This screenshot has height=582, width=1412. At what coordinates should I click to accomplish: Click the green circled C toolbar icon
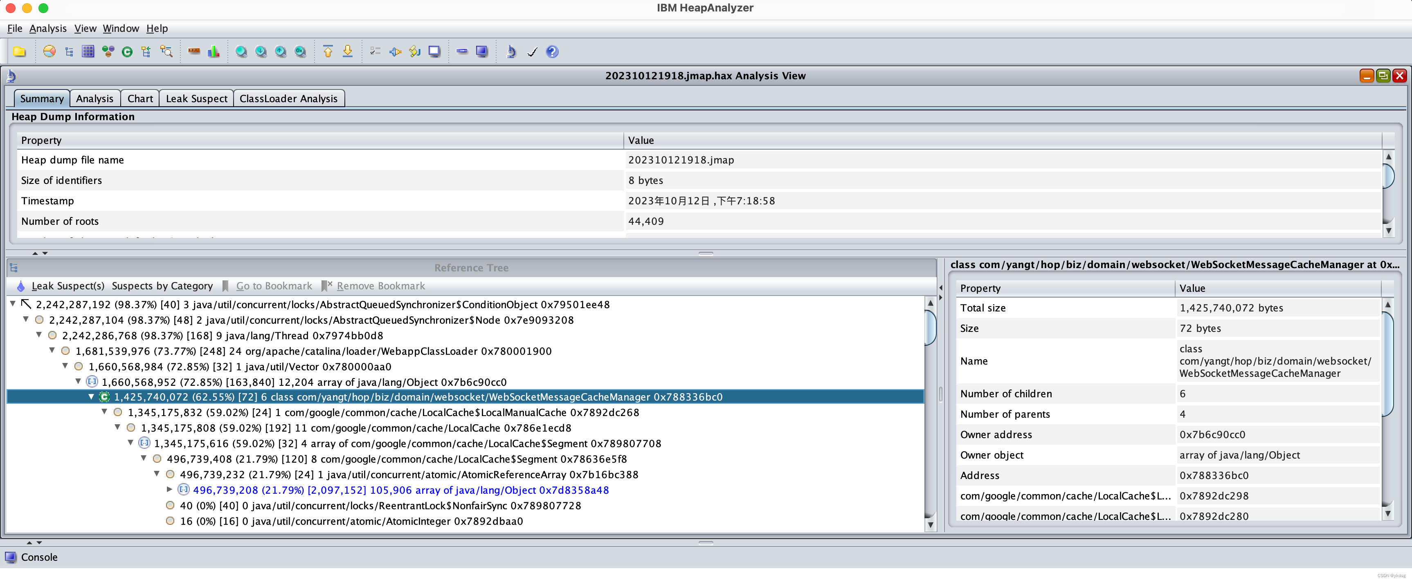coord(127,51)
